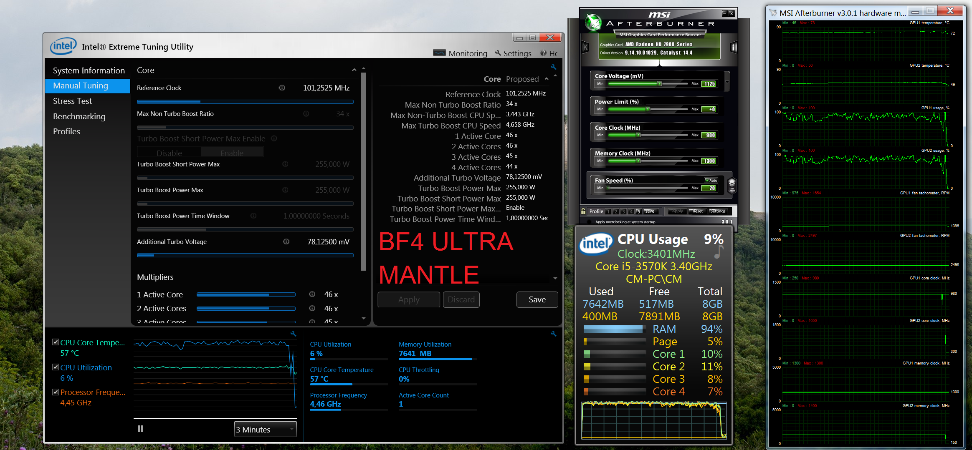Click the down arrow of the Proposed panel scrollbar
The height and width of the screenshot is (450, 972).
click(555, 278)
